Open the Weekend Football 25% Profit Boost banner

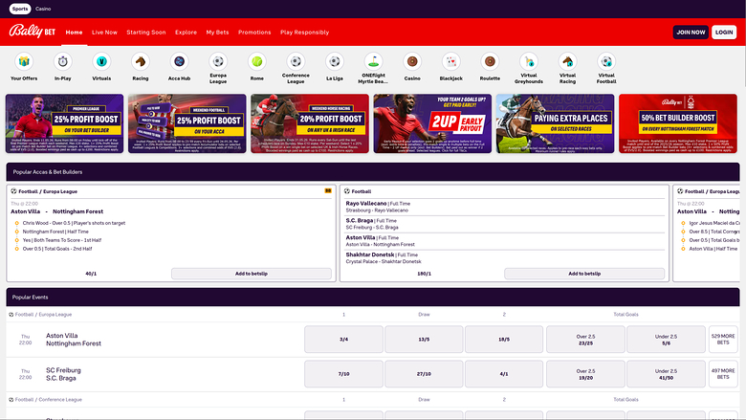coord(186,123)
